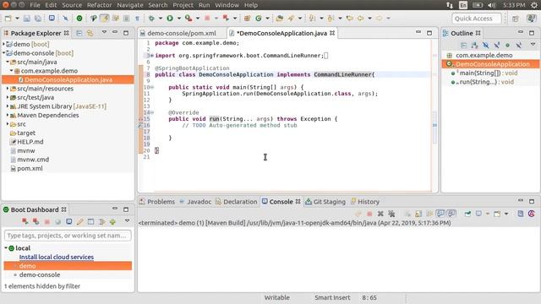Toggle Mark Occurrences highlighter in toolbar
This screenshot has height=304, width=541.
click(105, 19)
